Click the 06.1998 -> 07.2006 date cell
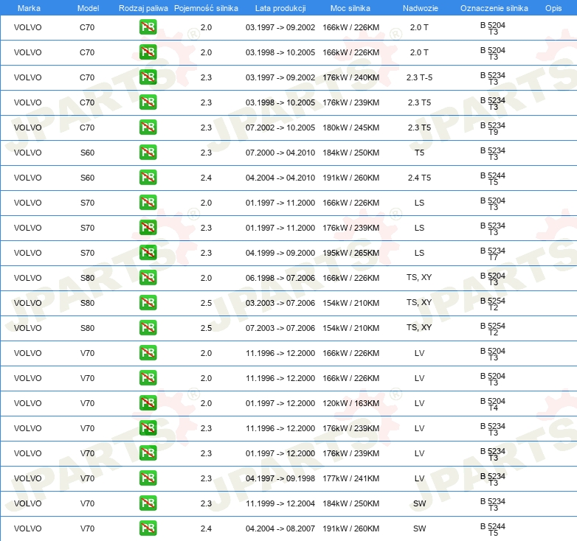This screenshot has width=577, height=541. (280, 278)
